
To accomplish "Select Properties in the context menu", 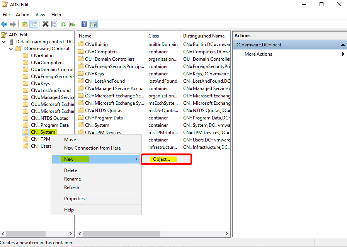I will coord(74,199).
